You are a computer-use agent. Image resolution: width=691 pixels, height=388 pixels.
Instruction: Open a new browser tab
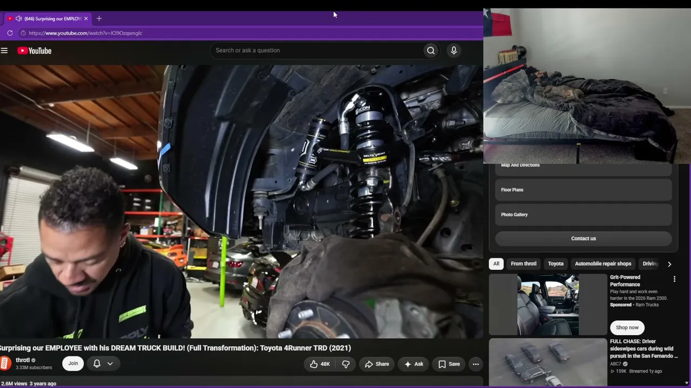pos(99,18)
